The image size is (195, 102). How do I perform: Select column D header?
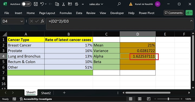pos(138,34)
